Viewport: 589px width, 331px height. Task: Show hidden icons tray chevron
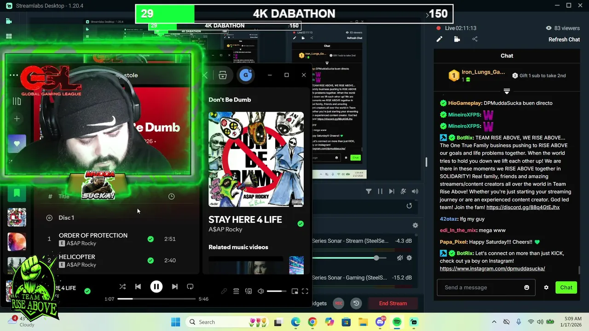(x=494, y=322)
